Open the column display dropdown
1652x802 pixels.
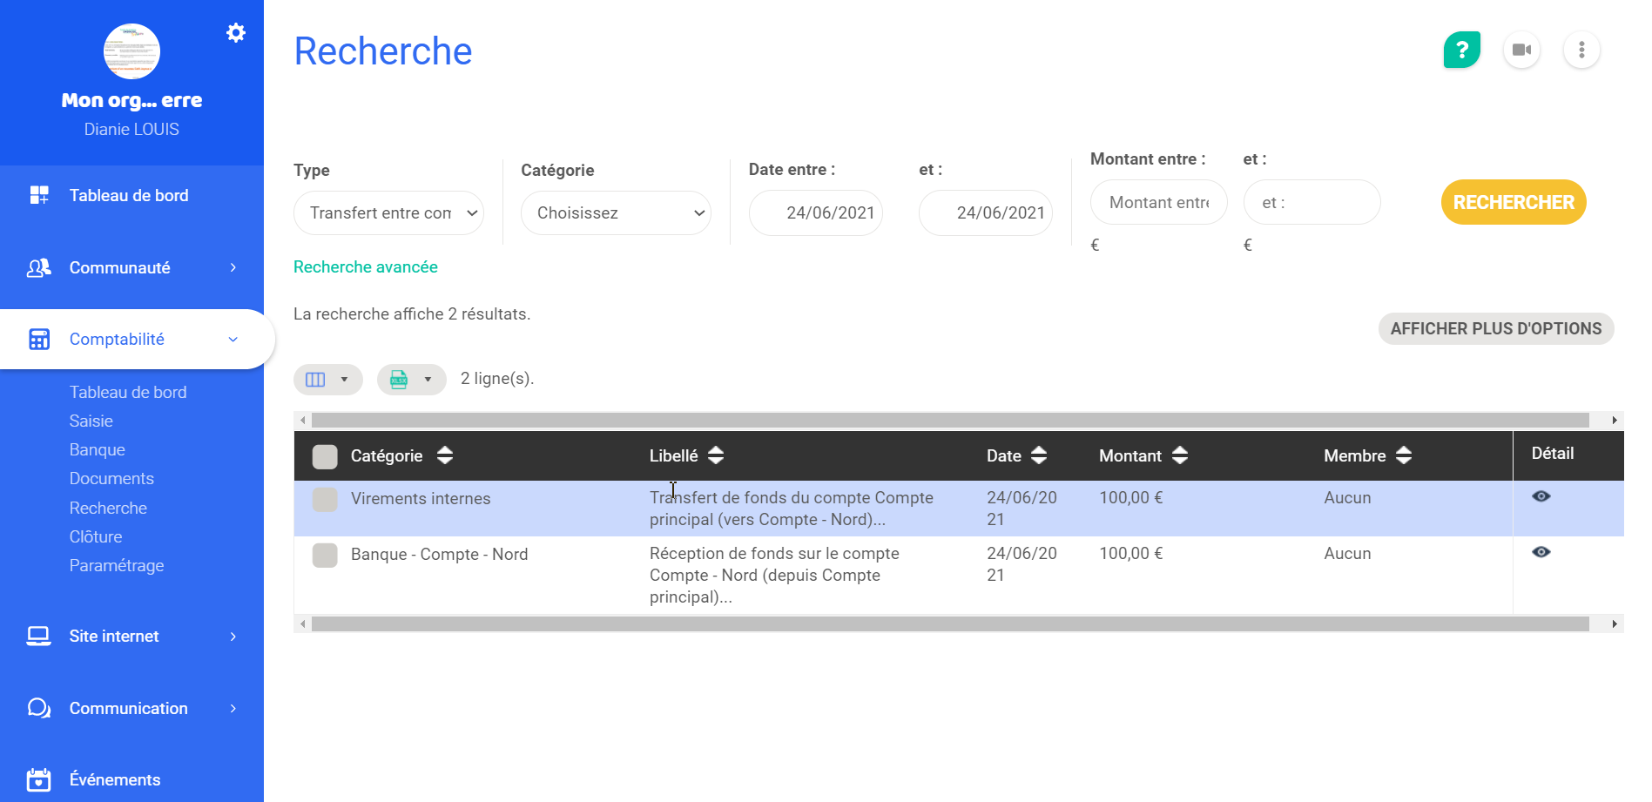327,380
